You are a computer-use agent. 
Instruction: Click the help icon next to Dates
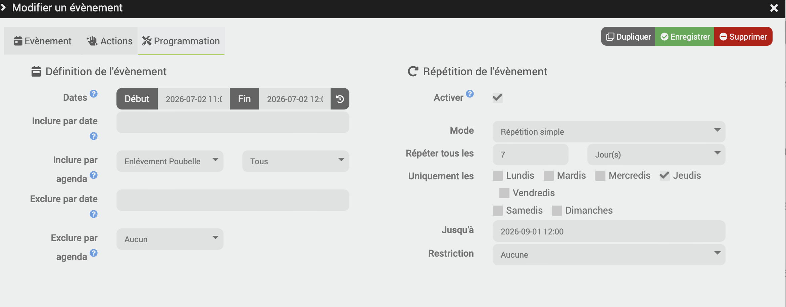point(94,94)
